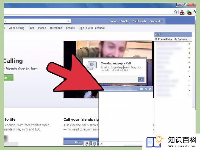Image resolution: width=200 pixels, height=150 pixels.
Task: Open Sign in with Facebook tab
Action: 92,28
